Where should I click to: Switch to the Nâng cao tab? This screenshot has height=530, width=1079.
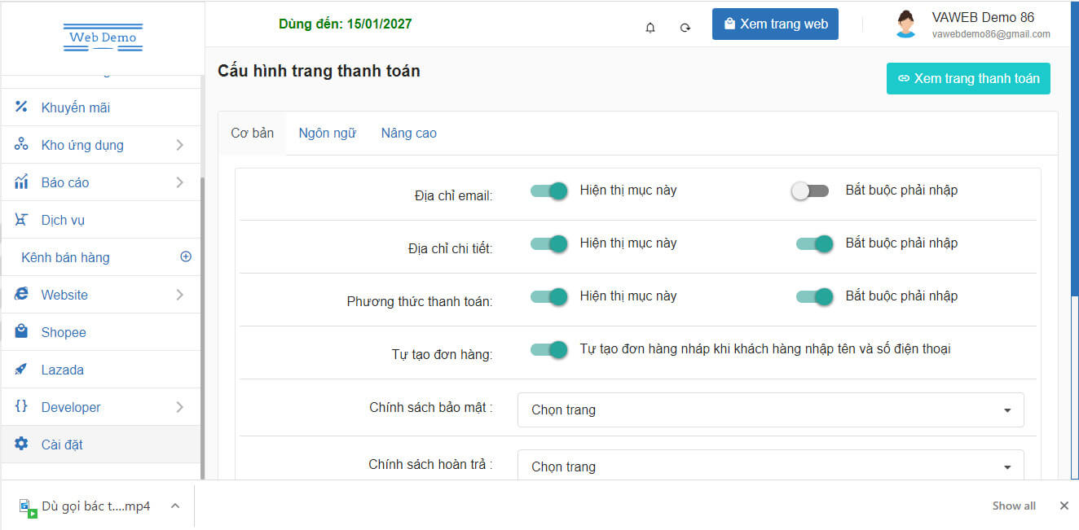coord(408,134)
